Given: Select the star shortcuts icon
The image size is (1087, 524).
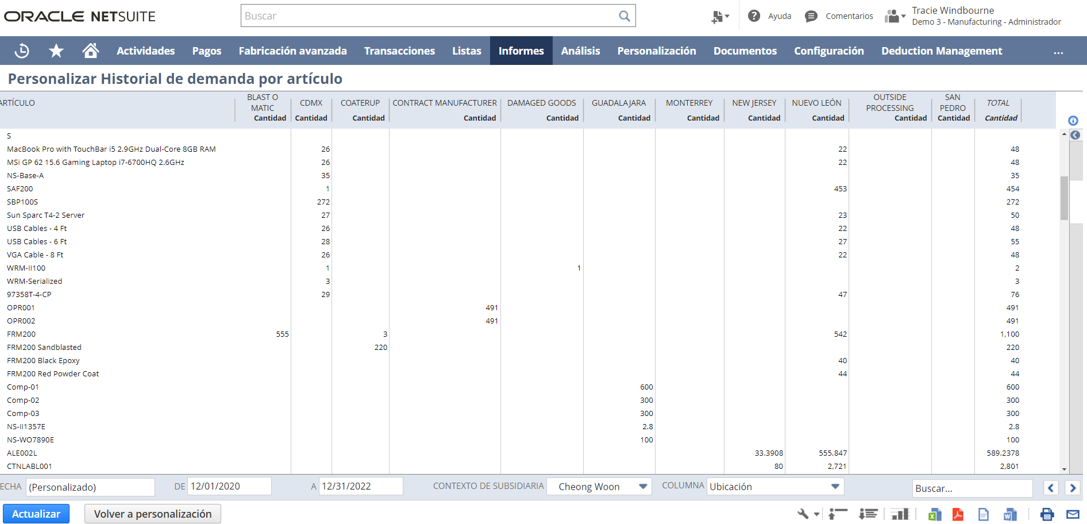Looking at the screenshot, I should click(x=56, y=51).
